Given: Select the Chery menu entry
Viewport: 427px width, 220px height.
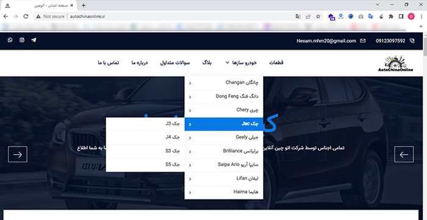Looking at the screenshot, I should [224, 110].
